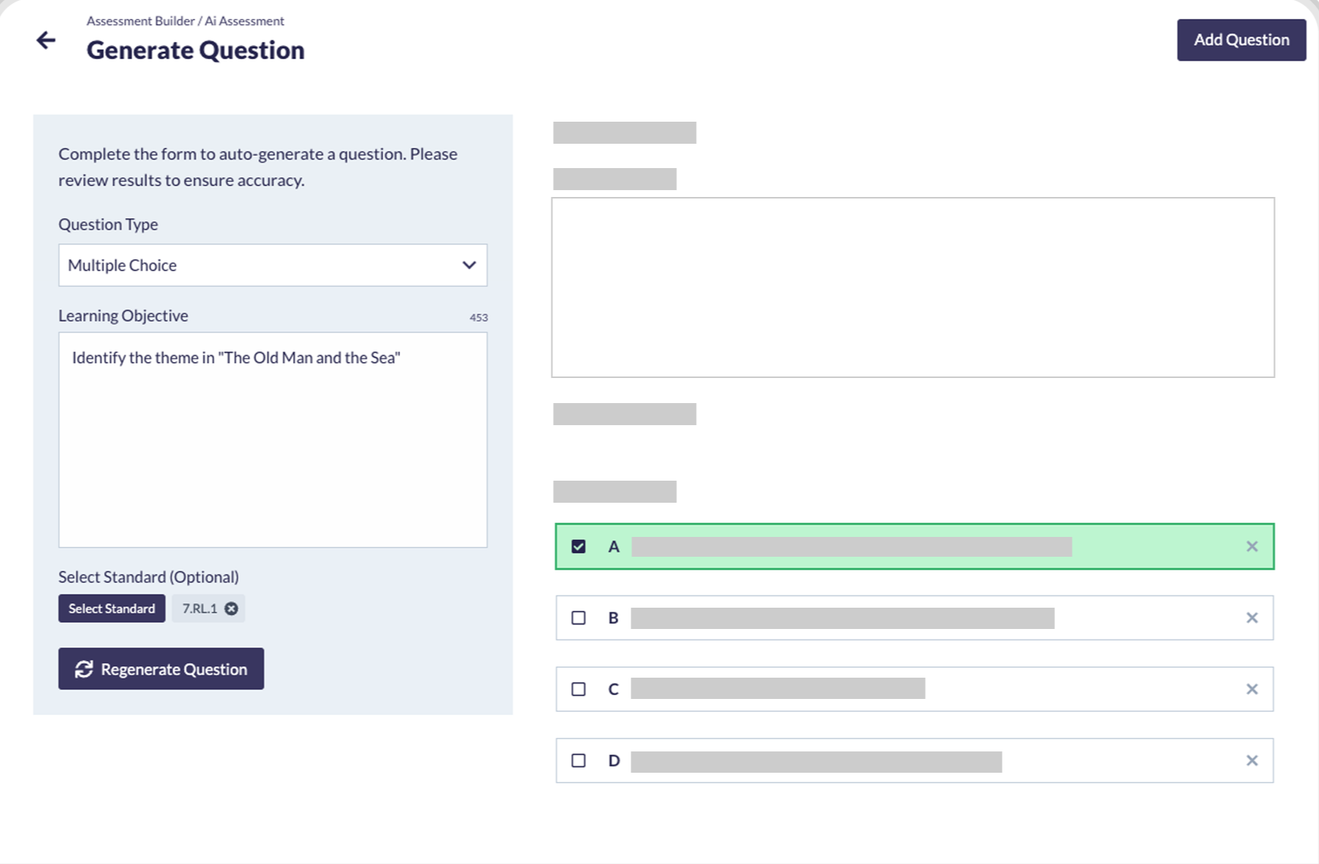This screenshot has width=1319, height=864.
Task: Remove answer option C with its X
Action: click(1251, 689)
